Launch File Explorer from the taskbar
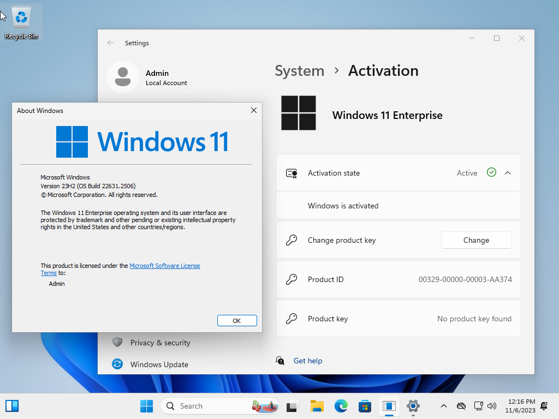 (x=317, y=406)
